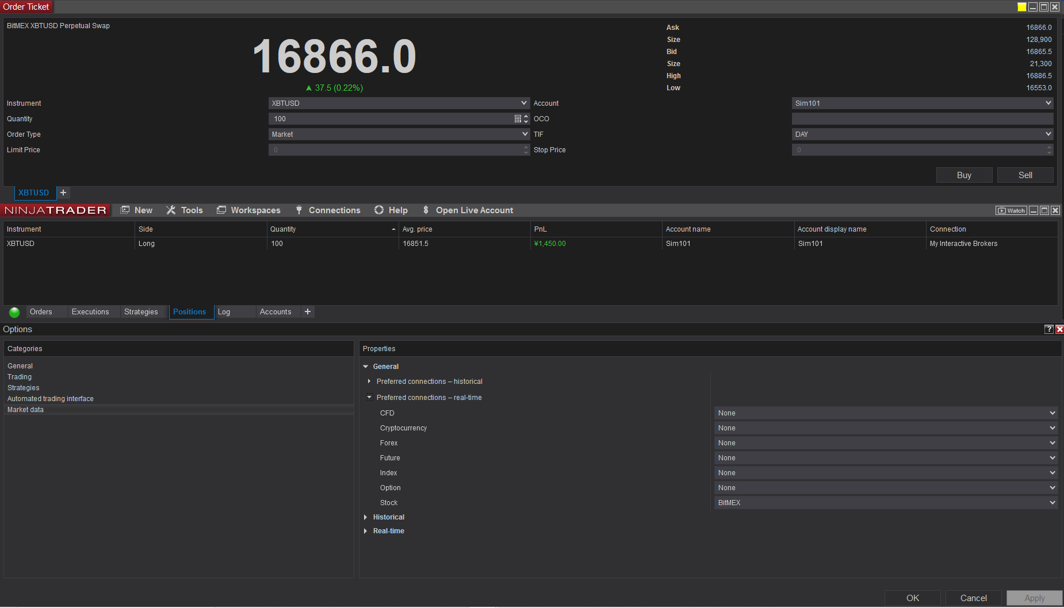Add a new tab after Accounts

tap(308, 311)
